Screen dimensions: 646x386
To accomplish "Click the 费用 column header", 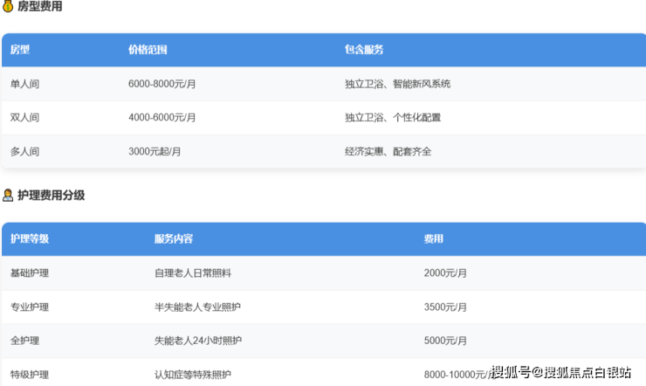I will [434, 238].
